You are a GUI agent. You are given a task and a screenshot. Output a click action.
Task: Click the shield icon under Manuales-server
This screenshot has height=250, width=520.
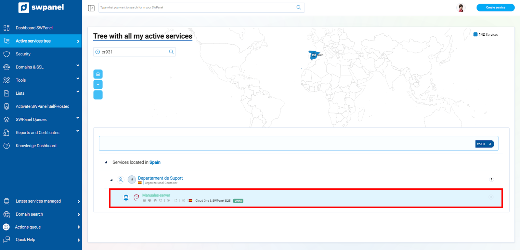pos(161,201)
